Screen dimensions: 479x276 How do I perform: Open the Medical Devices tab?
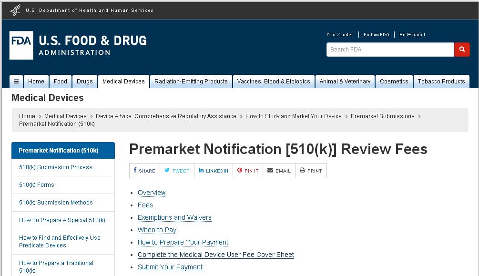123,82
